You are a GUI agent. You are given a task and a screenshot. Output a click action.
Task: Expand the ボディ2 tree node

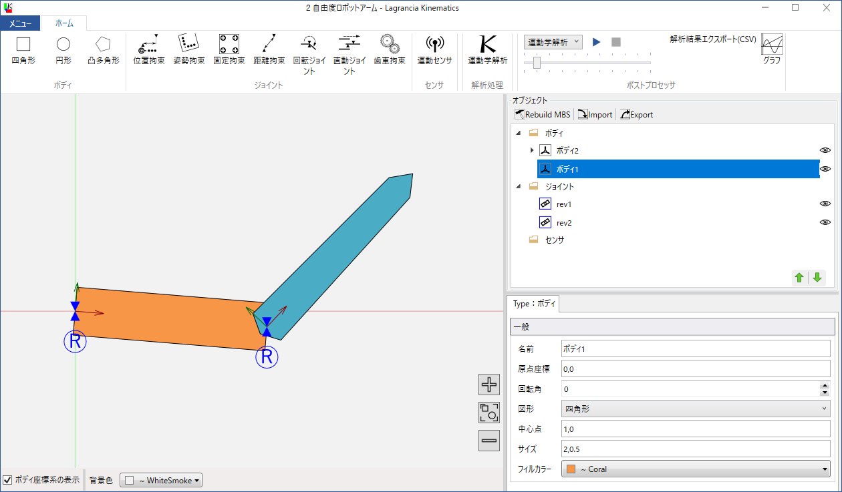532,150
